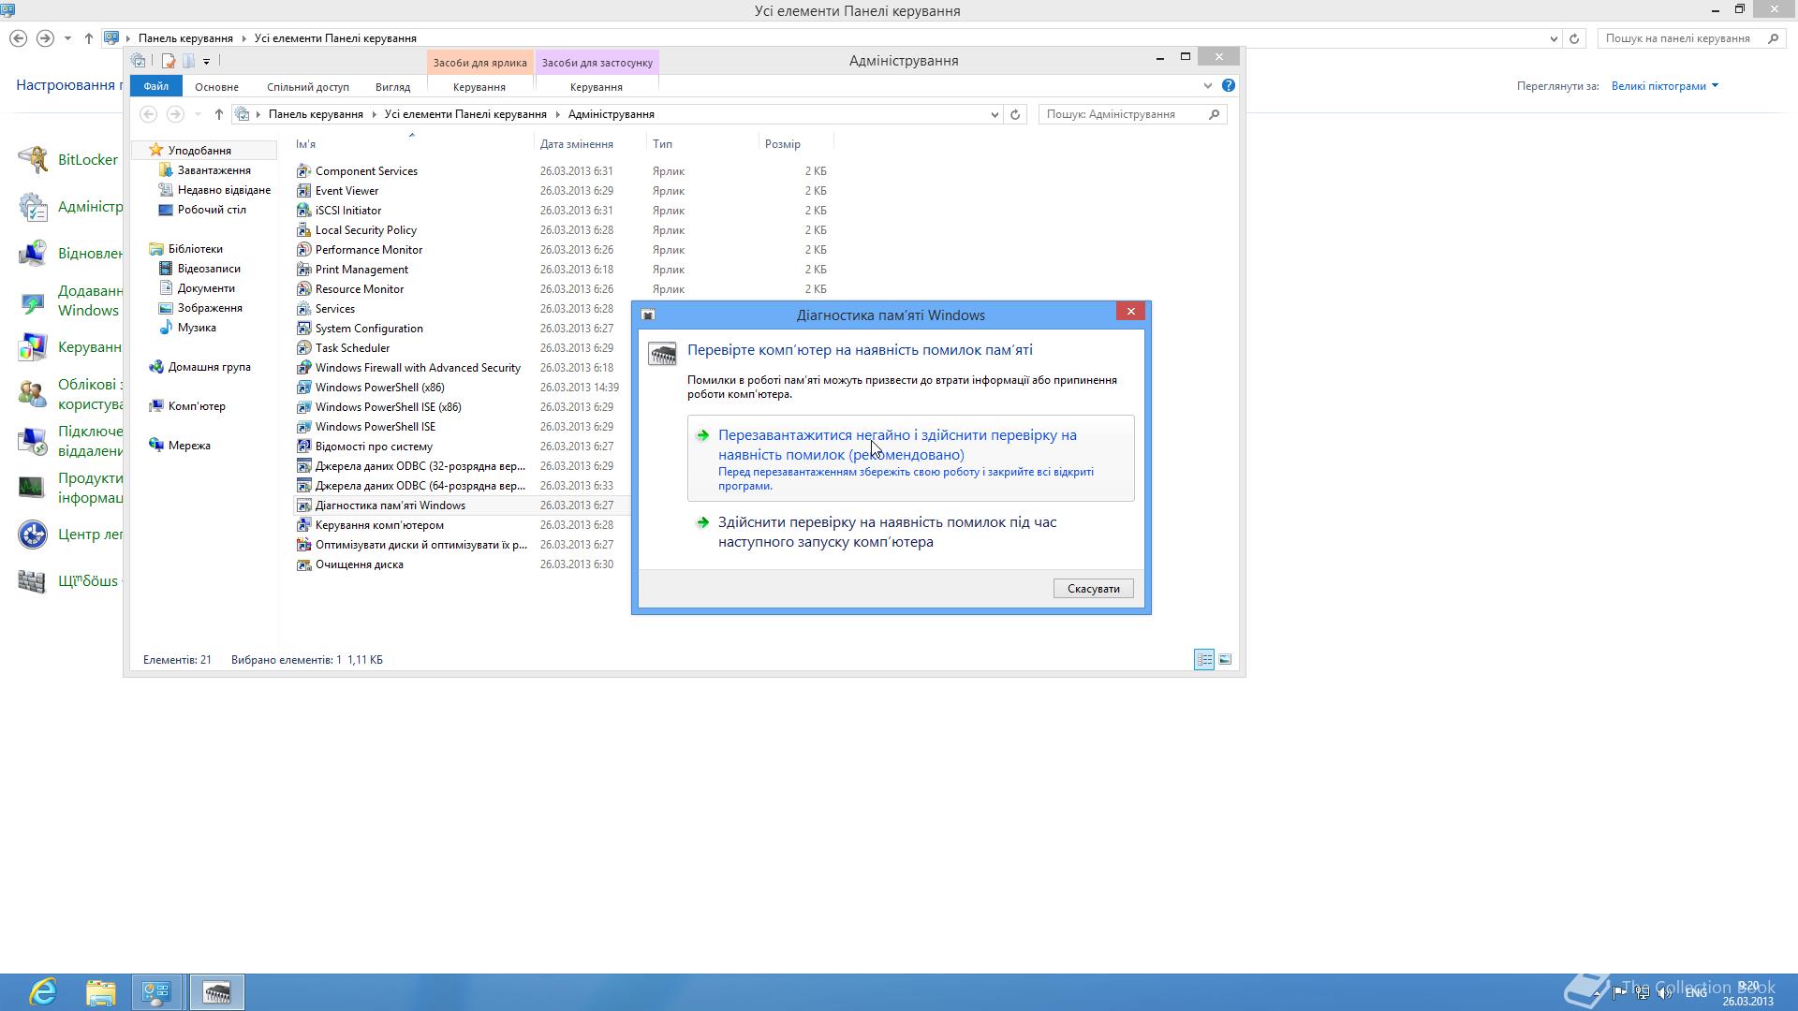Open Control Panel address bar dropdown
Viewport: 1798px width, 1011px height.
pyautogui.click(x=1554, y=38)
